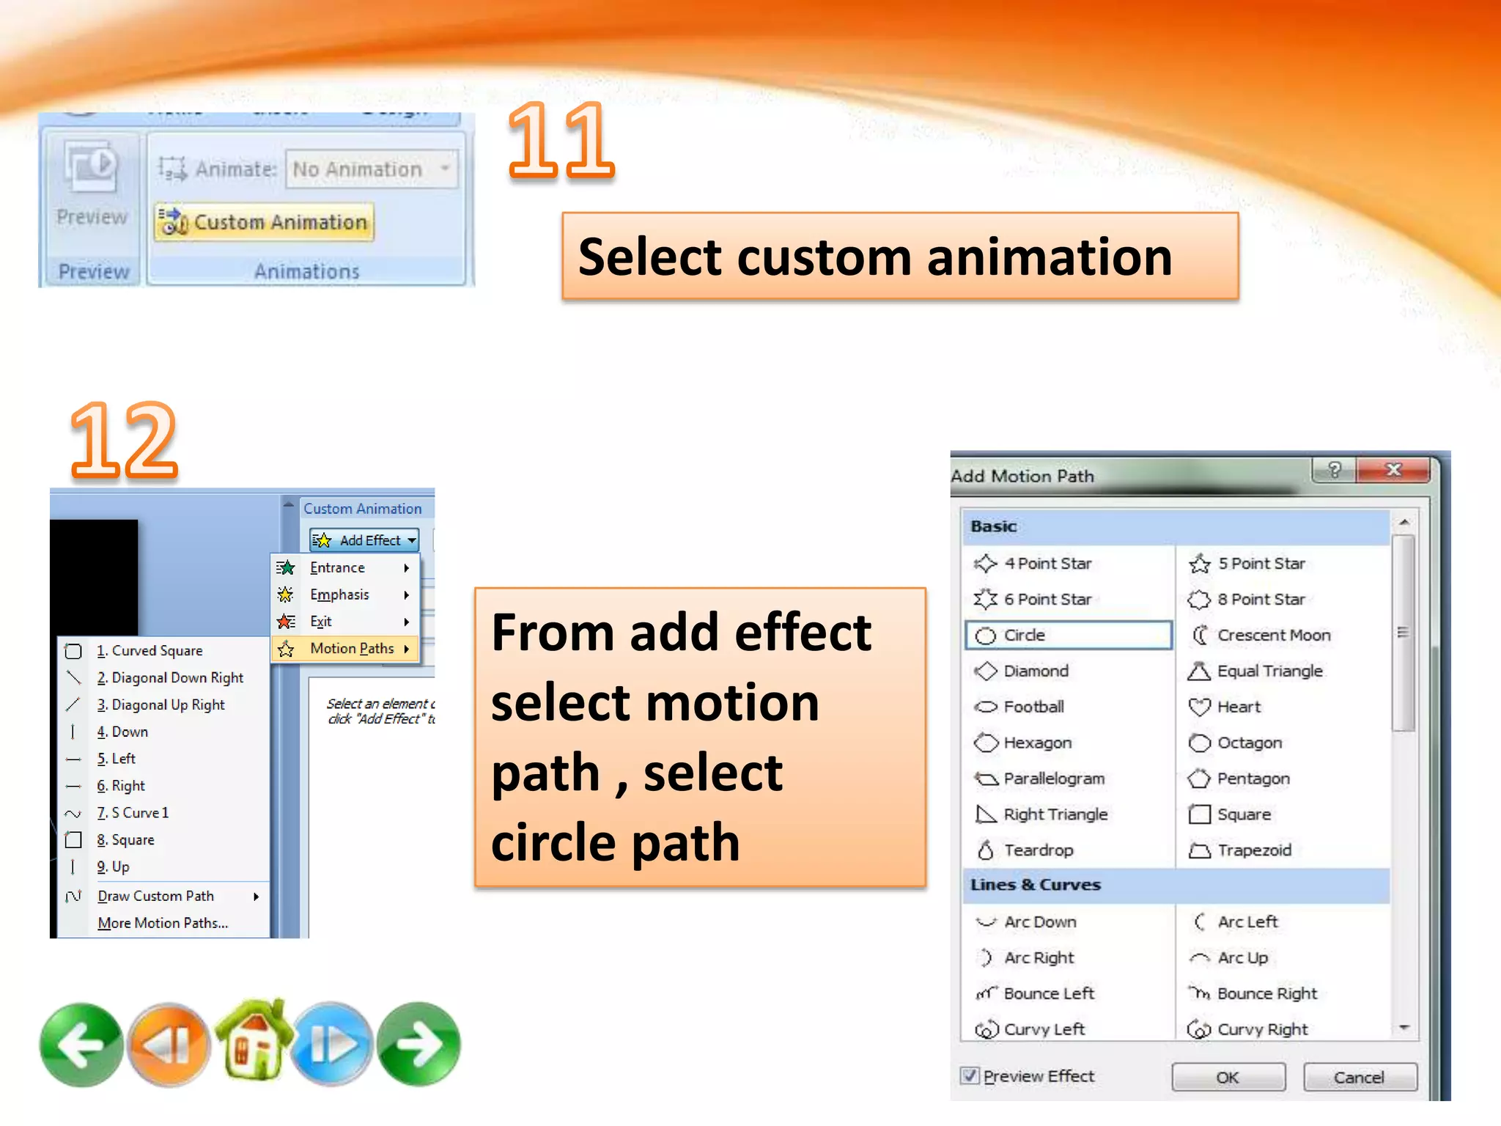Open the Animate No Animation dropdown
This screenshot has height=1126, width=1501.
(372, 169)
